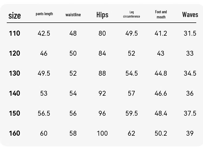This screenshot has width=203, height=150.
Task: Click the 'Leg circumference' header
Action: [x=132, y=14]
